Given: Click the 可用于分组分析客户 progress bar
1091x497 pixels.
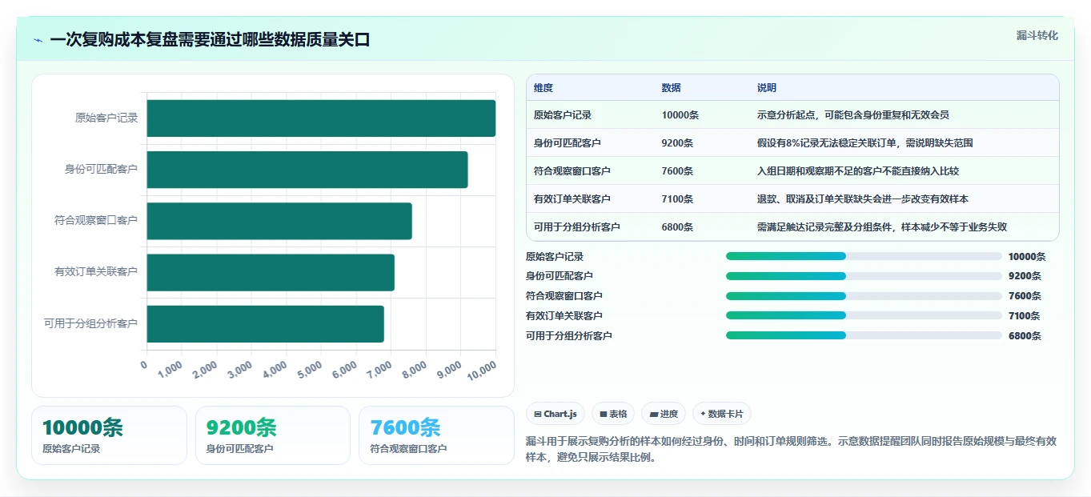Looking at the screenshot, I should click(864, 335).
